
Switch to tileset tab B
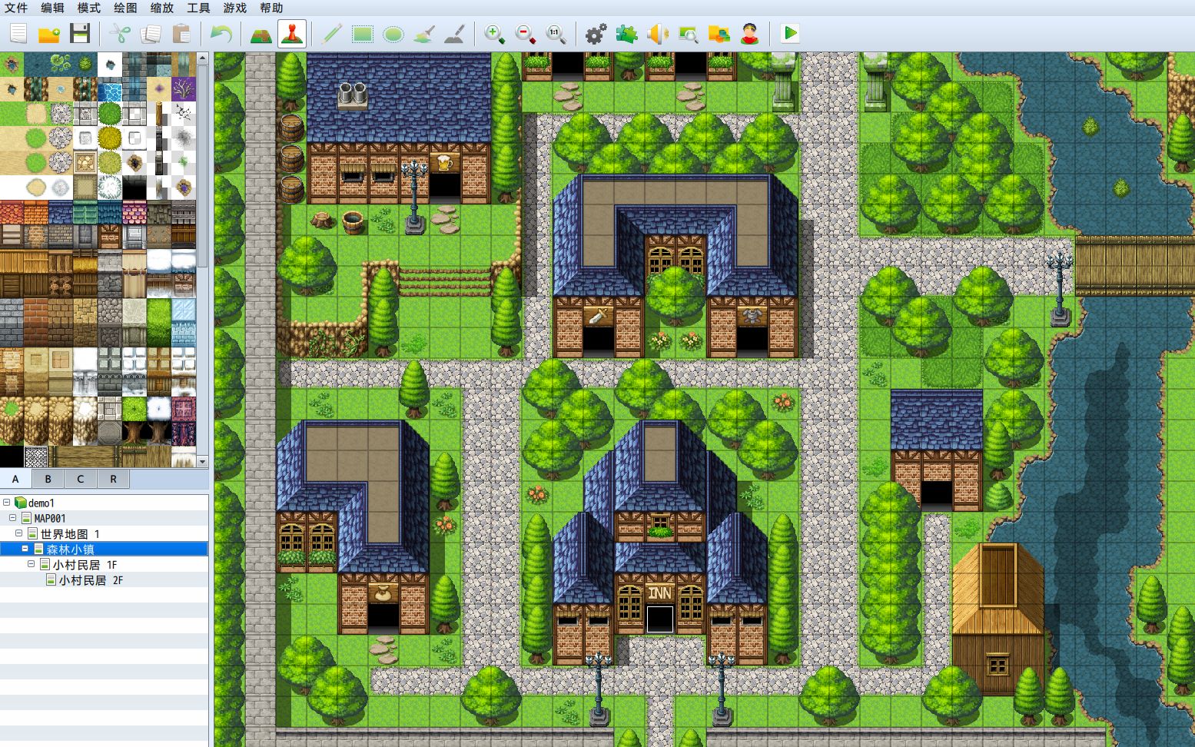pos(48,479)
